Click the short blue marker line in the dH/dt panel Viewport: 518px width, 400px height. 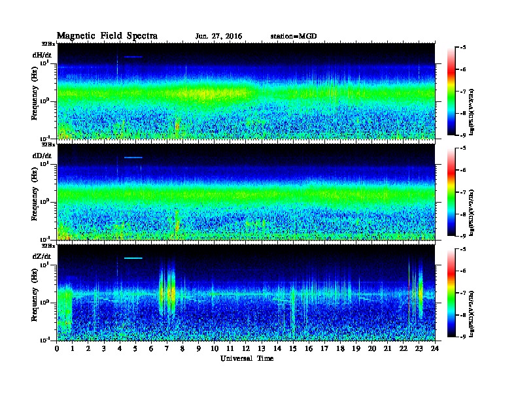(133, 57)
